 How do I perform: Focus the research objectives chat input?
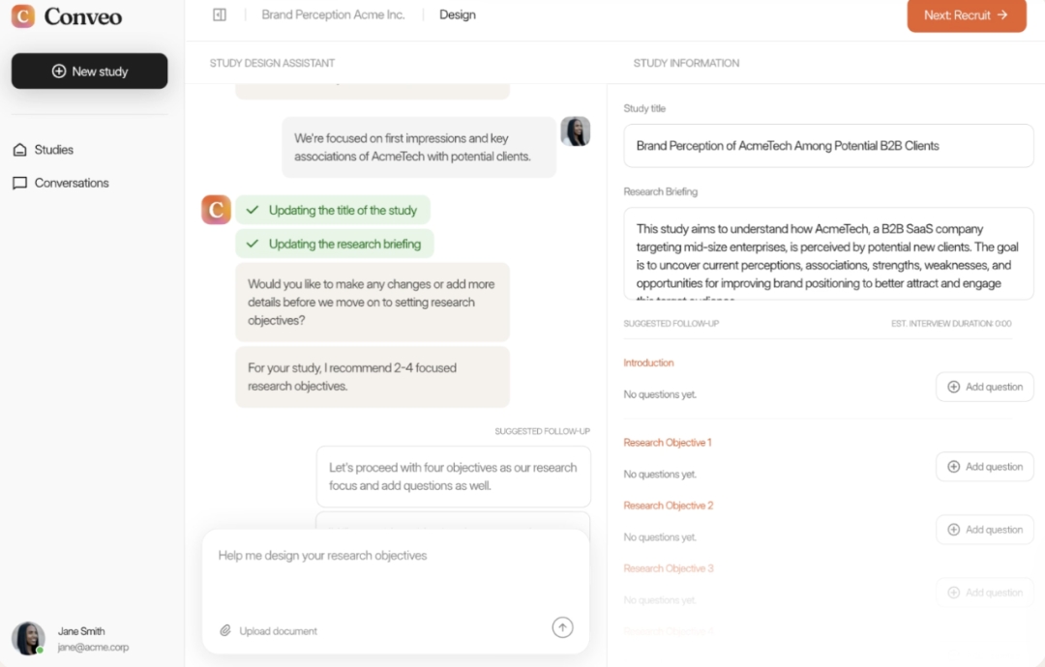[x=395, y=570]
